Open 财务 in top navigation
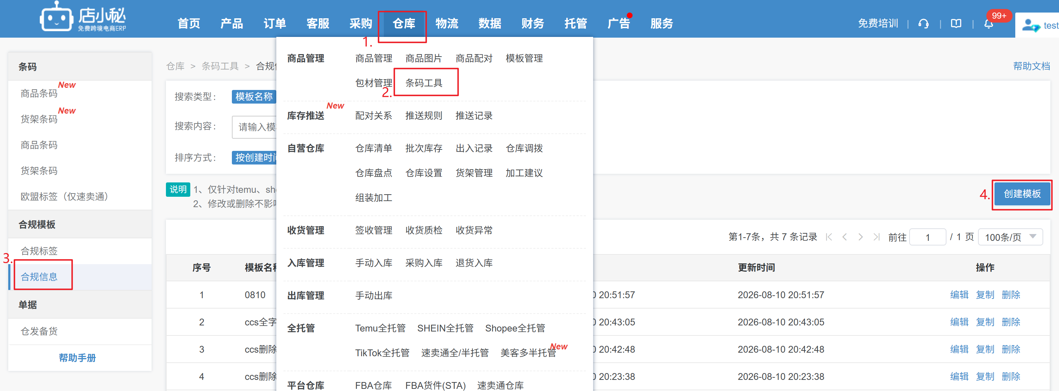This screenshot has width=1059, height=391. (x=533, y=23)
